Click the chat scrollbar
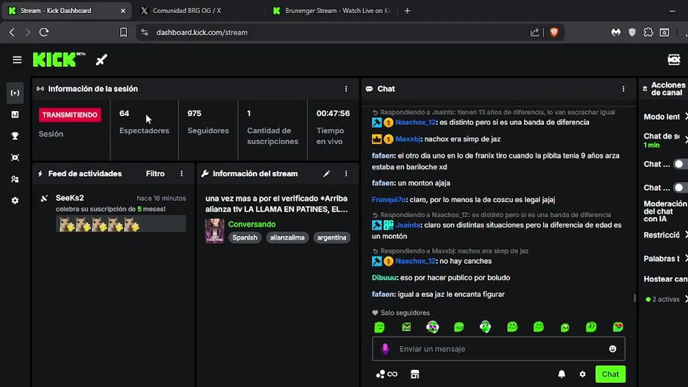The image size is (688, 387). pos(635,298)
